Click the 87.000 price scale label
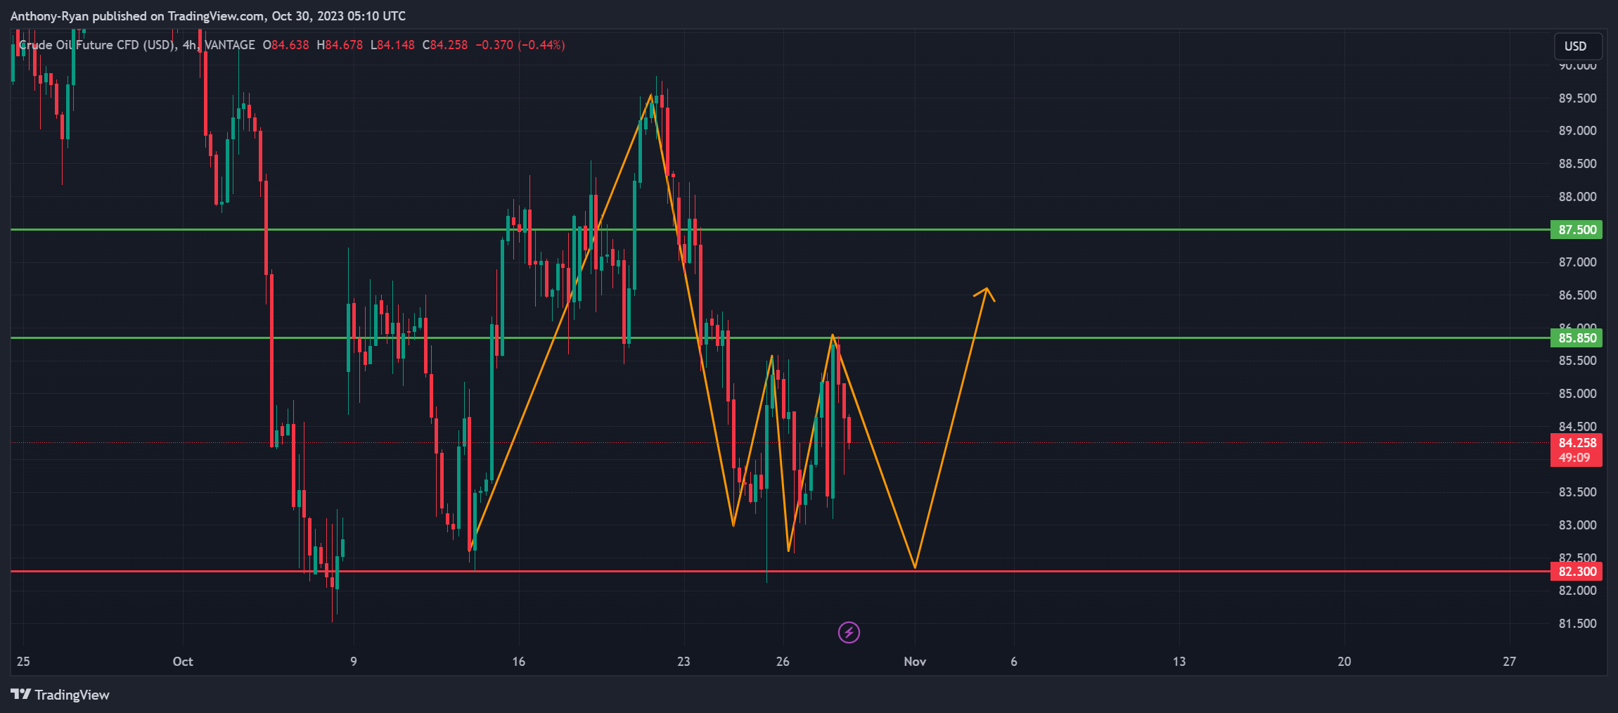The image size is (1618, 713). (x=1577, y=262)
